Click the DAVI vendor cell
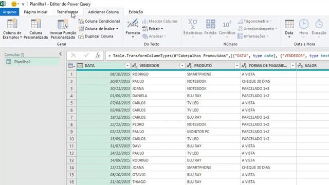The width and height of the screenshot is (329, 185). point(159,146)
